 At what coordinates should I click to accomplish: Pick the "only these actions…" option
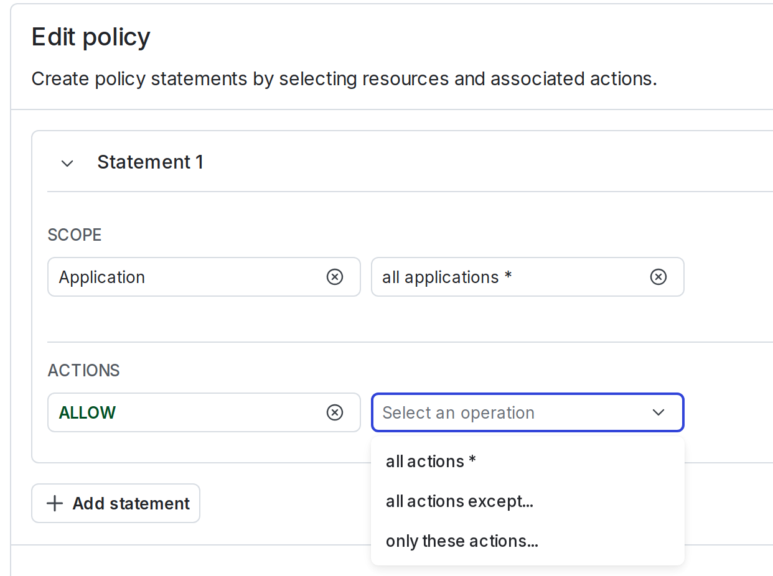462,541
